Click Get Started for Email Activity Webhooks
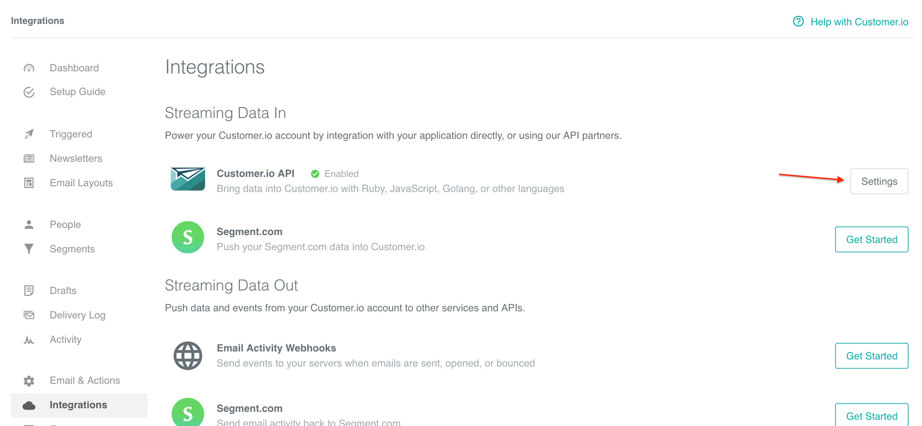This screenshot has width=922, height=426. tap(871, 356)
